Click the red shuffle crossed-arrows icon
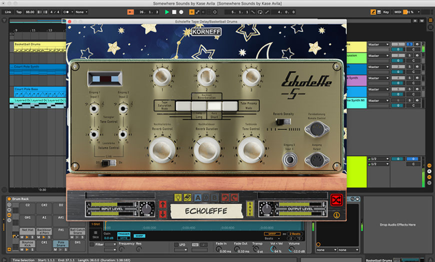This screenshot has width=435, height=262. click(336, 200)
